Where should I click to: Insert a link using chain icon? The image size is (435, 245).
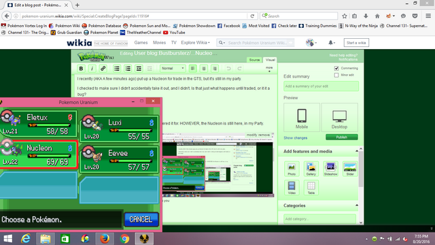coord(103,68)
